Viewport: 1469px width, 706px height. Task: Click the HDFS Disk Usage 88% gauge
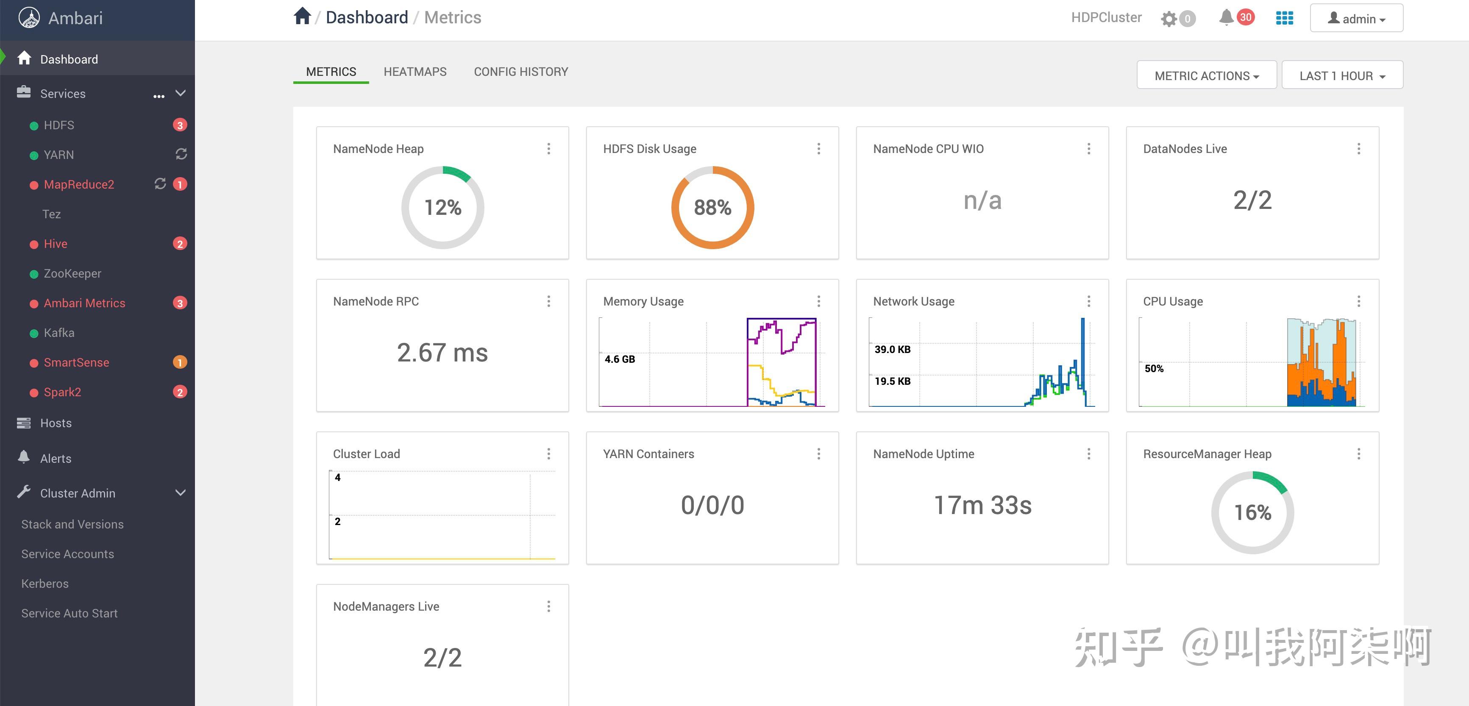(x=712, y=208)
